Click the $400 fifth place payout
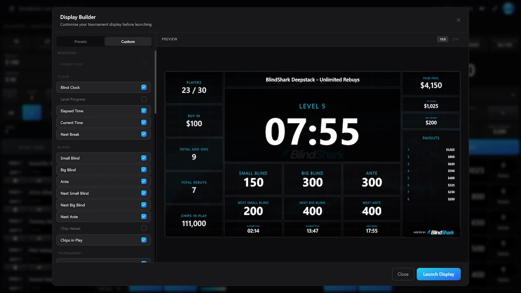The height and width of the screenshot is (293, 521). pos(451,178)
